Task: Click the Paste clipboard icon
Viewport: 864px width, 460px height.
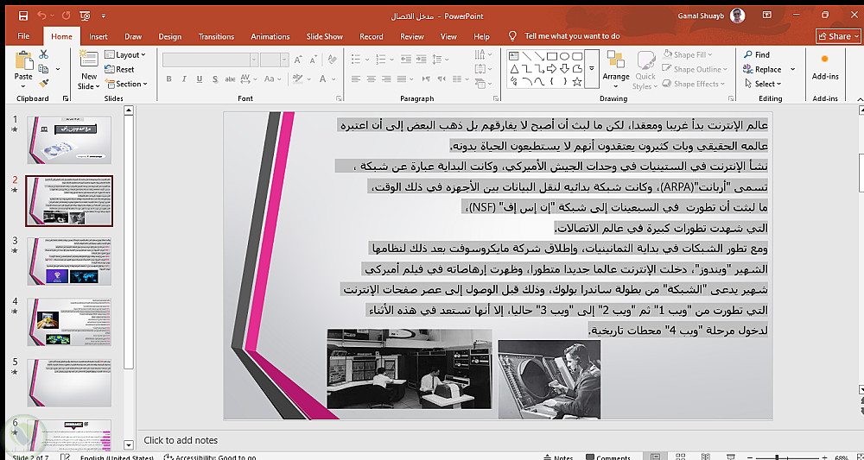Action: [23, 61]
